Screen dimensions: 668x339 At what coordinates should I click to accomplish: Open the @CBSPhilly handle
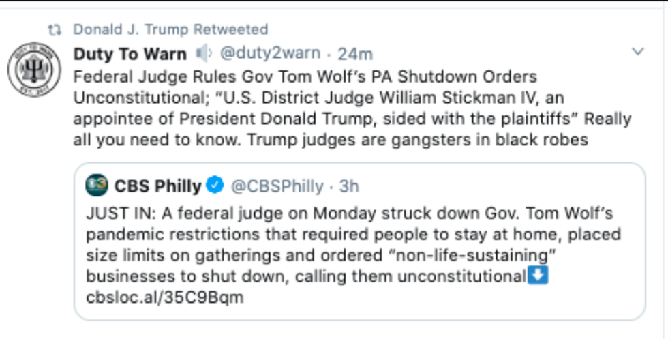[276, 186]
